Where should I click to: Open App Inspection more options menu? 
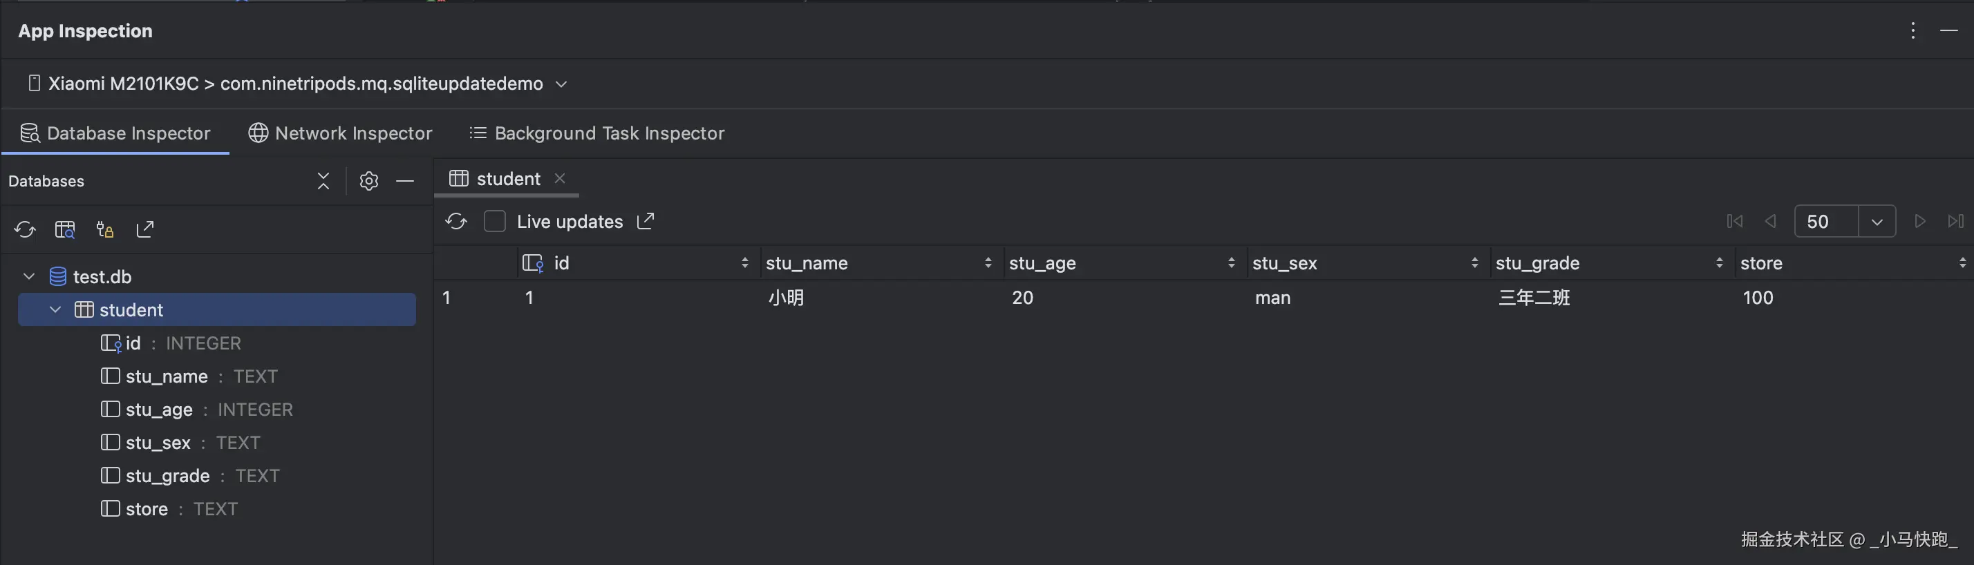pos(1912,30)
